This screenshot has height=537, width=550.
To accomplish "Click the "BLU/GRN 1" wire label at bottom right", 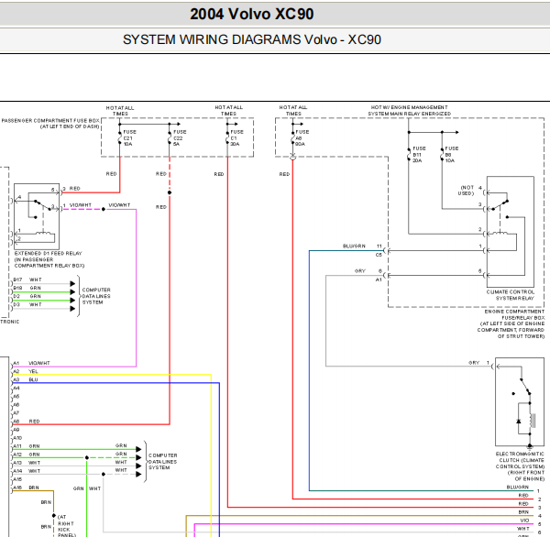I will coord(523,488).
